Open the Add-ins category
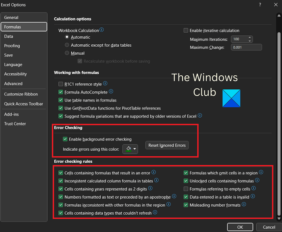Viewport: 282px width, 232px height. pos(24,114)
